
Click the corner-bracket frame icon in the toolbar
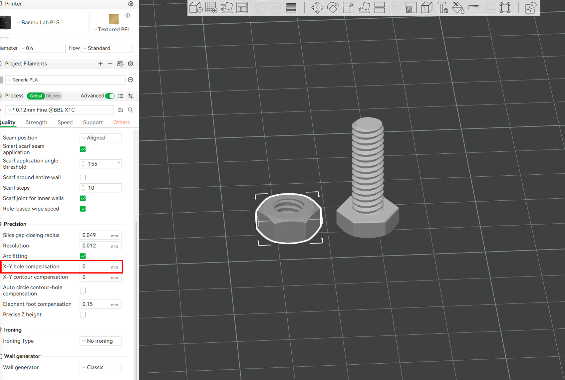tap(505, 7)
